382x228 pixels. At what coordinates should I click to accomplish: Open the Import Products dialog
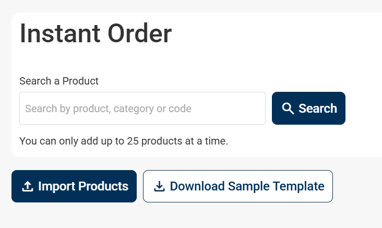coord(74,186)
